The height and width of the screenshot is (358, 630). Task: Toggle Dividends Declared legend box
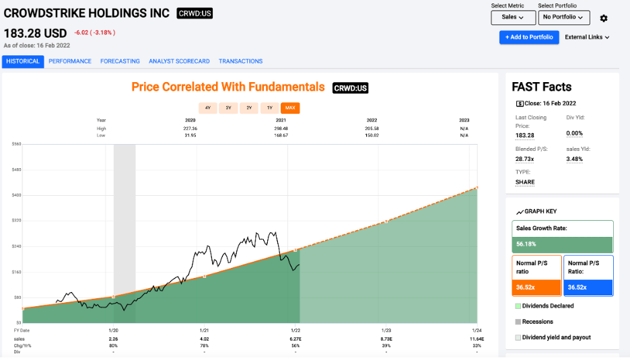tap(518, 306)
